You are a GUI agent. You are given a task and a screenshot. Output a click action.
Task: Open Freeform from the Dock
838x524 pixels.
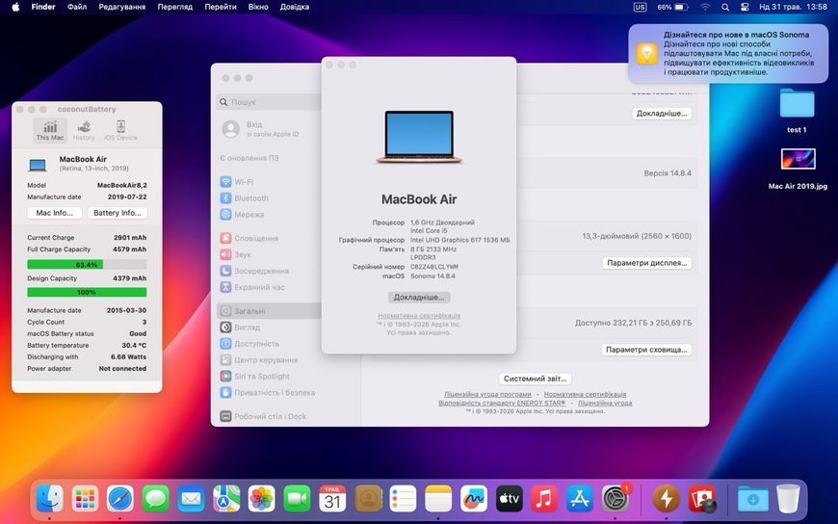(474, 499)
